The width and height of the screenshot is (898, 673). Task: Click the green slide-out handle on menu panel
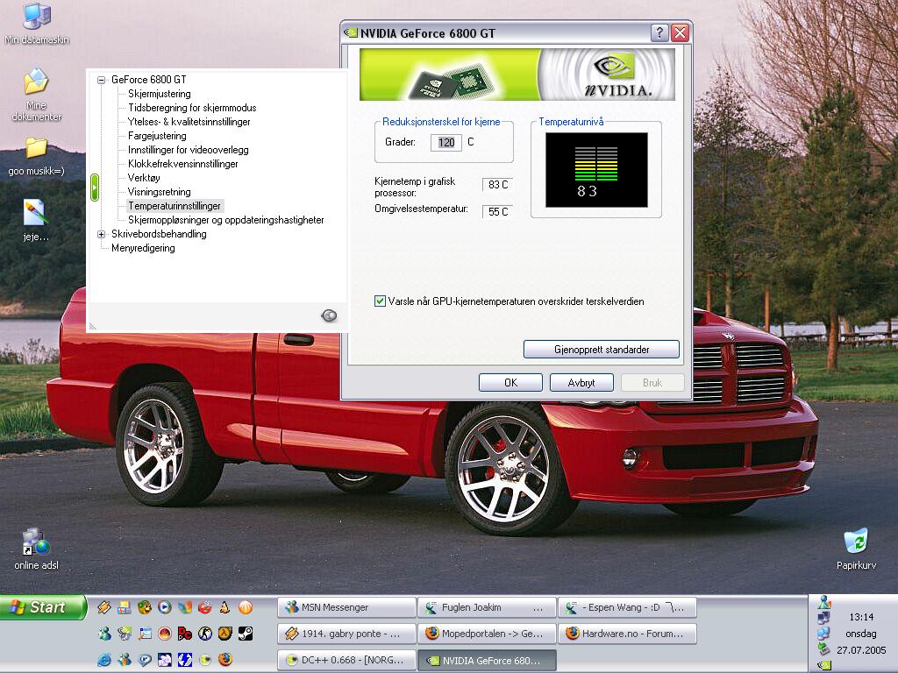click(95, 187)
